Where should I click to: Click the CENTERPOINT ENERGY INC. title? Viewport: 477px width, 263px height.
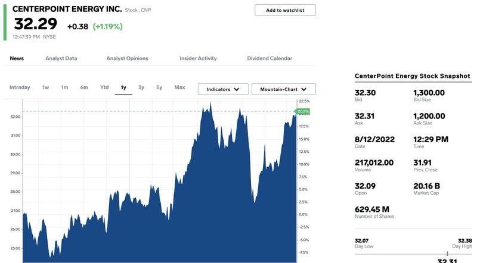pos(67,9)
